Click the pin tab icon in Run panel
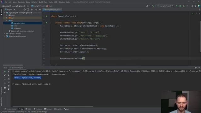201x113 pixels. (x=5, y=92)
